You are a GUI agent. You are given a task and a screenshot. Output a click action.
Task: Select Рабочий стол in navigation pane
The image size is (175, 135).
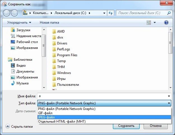27,42
